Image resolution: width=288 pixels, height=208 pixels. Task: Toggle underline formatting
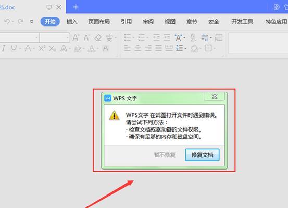pos(14,48)
